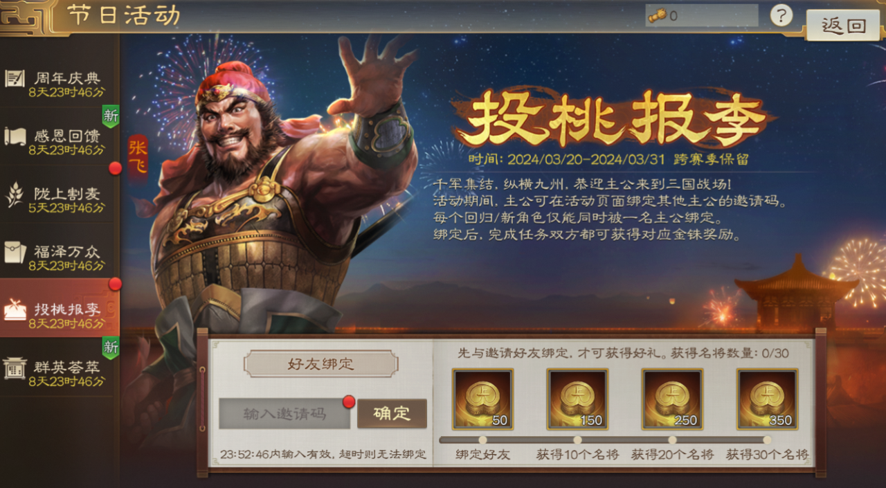
Task: Confirm invitation code with 确定 button
Action: pyautogui.click(x=392, y=414)
